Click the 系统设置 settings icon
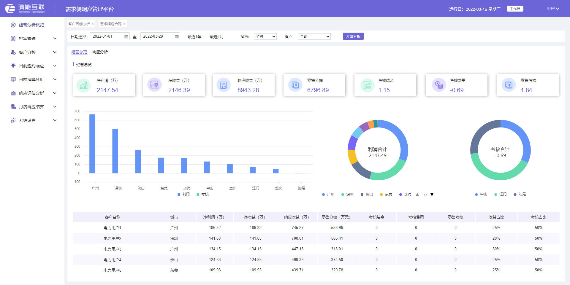The height and width of the screenshot is (285, 570). click(13, 120)
